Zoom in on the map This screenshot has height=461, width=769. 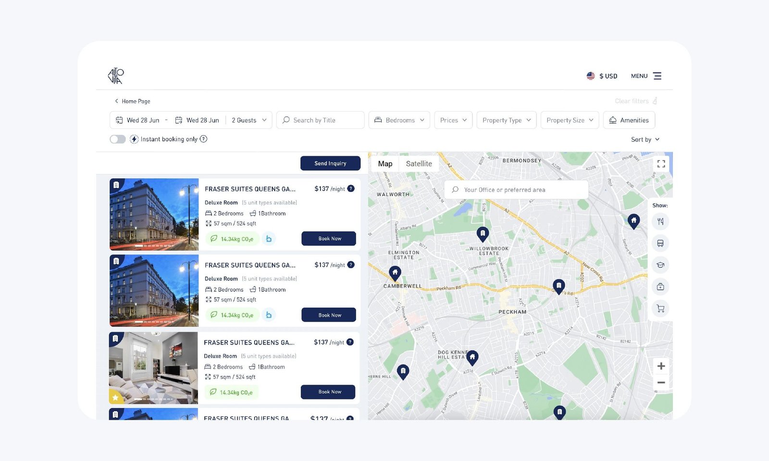pyautogui.click(x=661, y=366)
